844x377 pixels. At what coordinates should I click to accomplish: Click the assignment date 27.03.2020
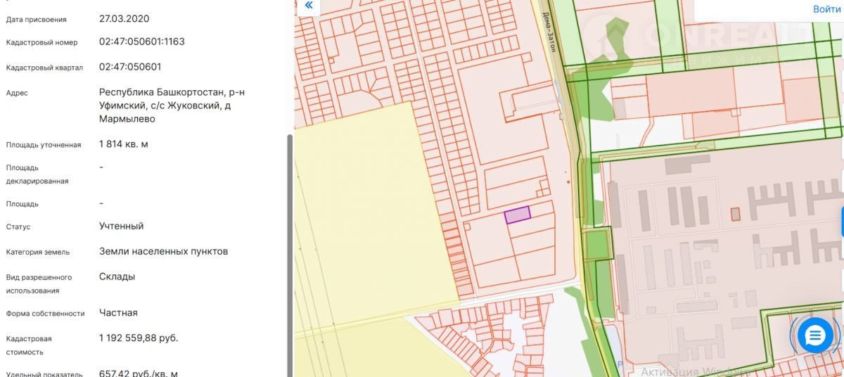point(124,18)
